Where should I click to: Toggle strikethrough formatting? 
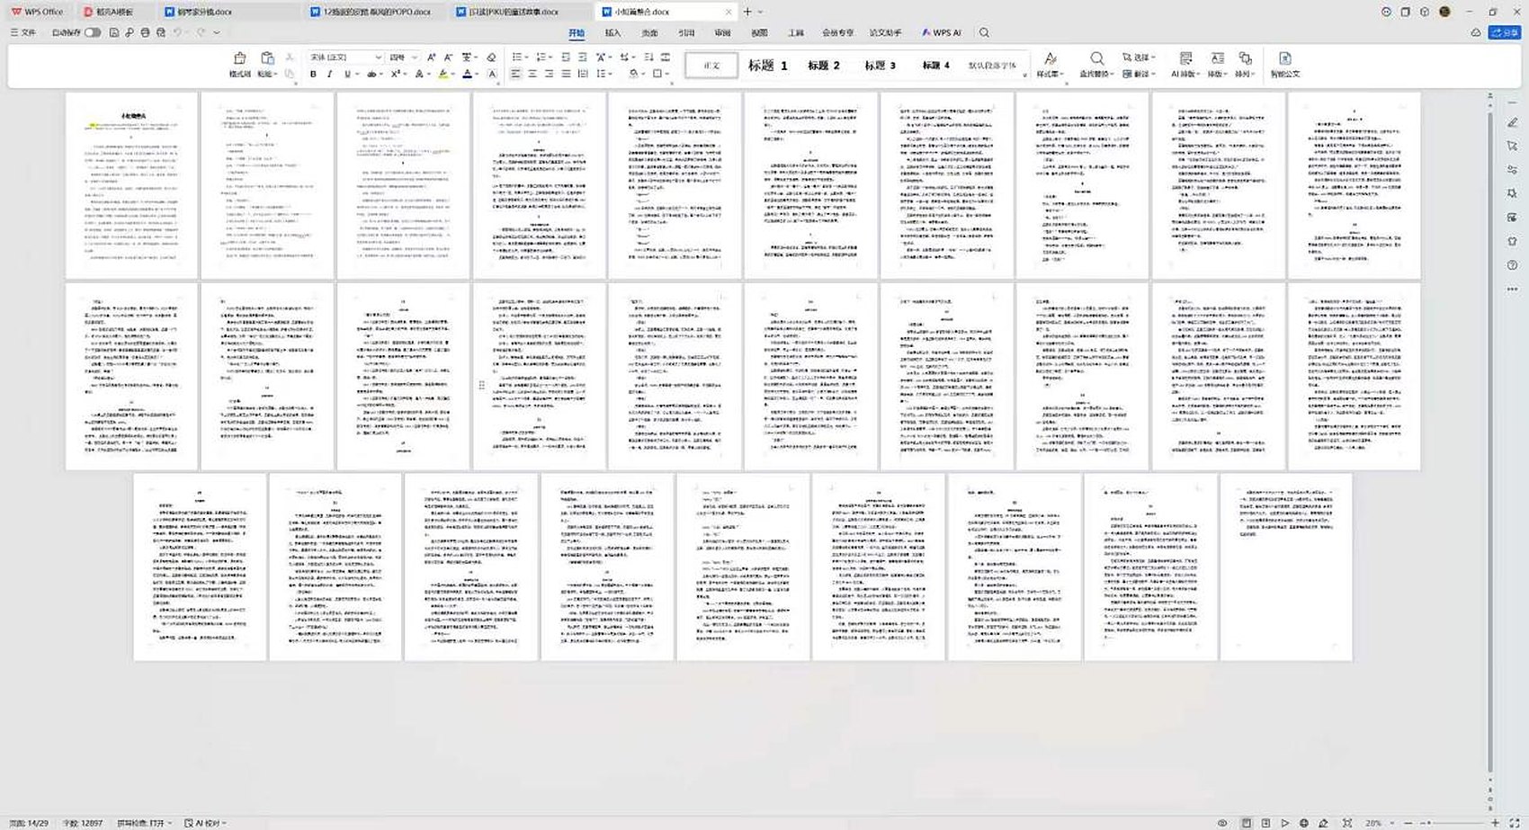(x=371, y=74)
